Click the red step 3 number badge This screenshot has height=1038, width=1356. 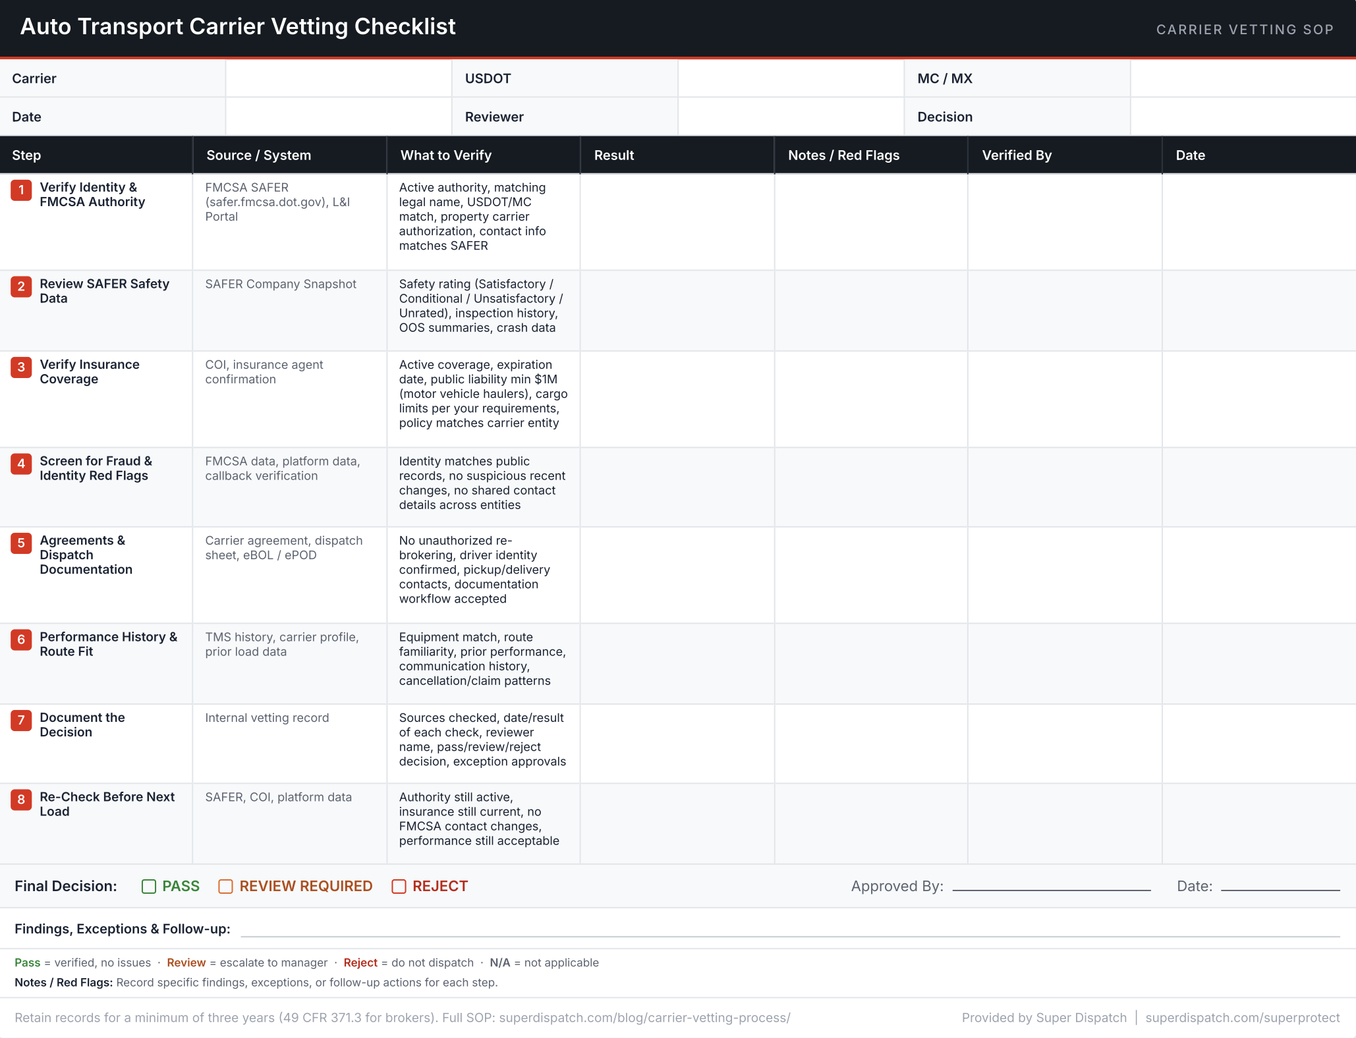click(21, 368)
